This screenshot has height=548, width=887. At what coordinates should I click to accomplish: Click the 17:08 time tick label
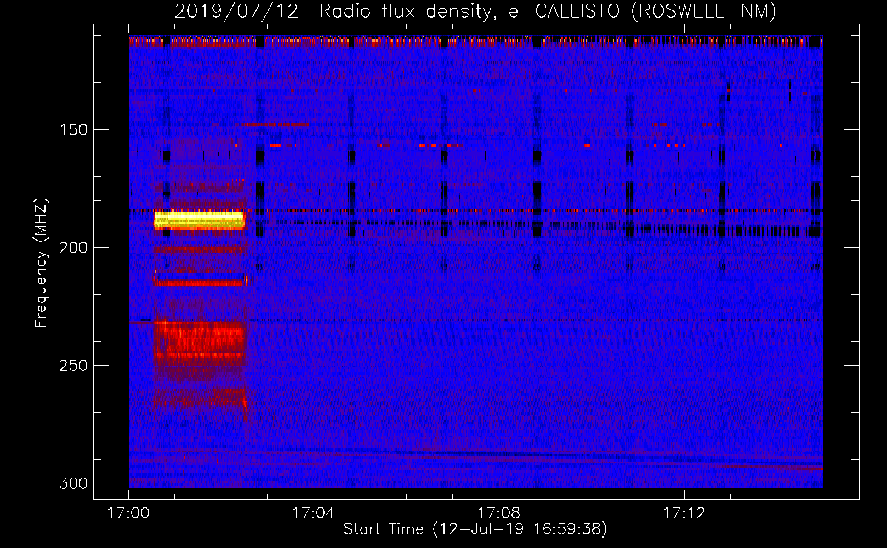coord(499,513)
